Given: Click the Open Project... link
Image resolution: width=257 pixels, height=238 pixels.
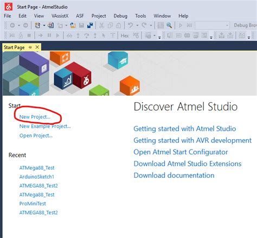Looking at the screenshot, I should (x=36, y=135).
